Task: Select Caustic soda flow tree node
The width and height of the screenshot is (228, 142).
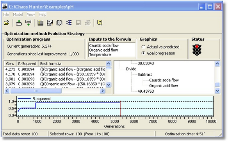Action: 164,80
